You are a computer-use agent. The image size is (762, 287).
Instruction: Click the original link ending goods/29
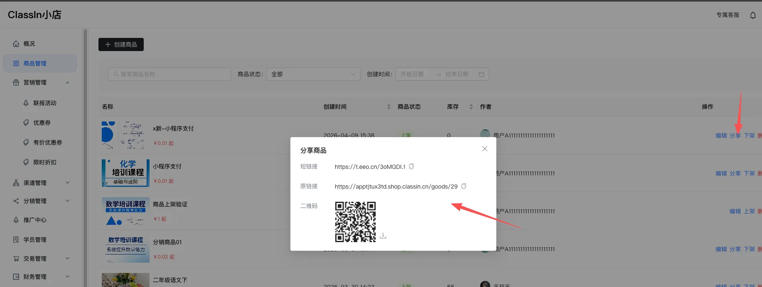tap(396, 187)
